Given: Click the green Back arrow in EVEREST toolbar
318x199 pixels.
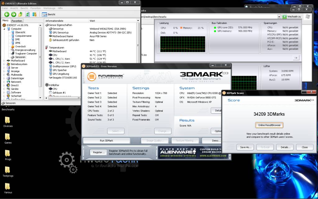Looking at the screenshot, I should coord(7,14).
